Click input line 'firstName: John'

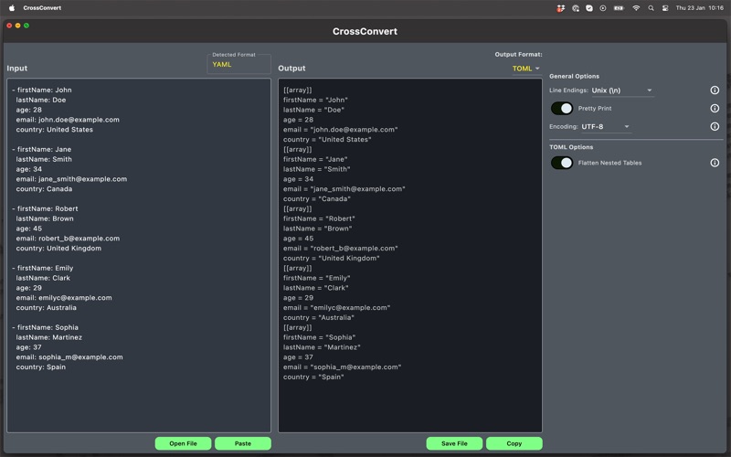42,90
